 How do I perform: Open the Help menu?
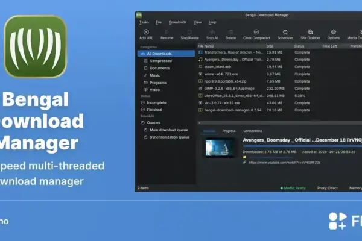pos(212,22)
